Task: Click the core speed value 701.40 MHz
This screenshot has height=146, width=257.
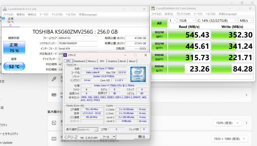Action: pyautogui.click(x=92, y=109)
